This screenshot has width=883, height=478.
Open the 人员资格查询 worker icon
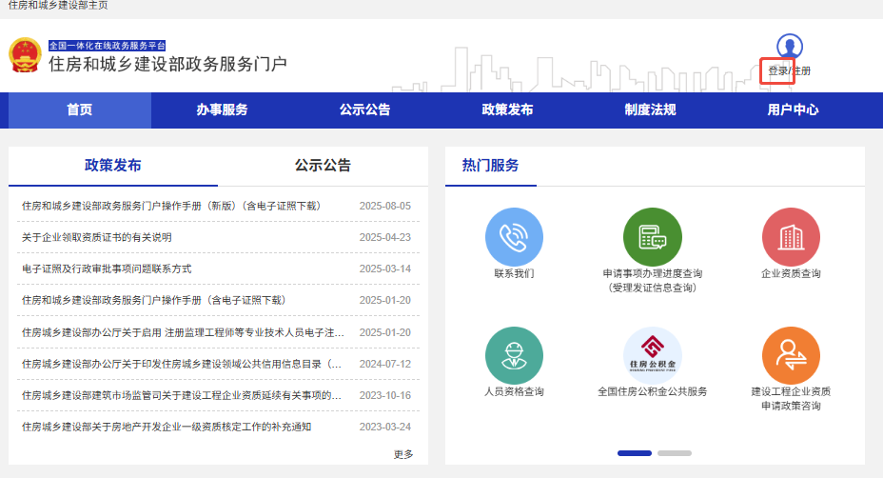(514, 356)
